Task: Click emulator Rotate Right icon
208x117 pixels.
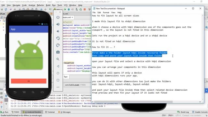Action: (58, 45)
